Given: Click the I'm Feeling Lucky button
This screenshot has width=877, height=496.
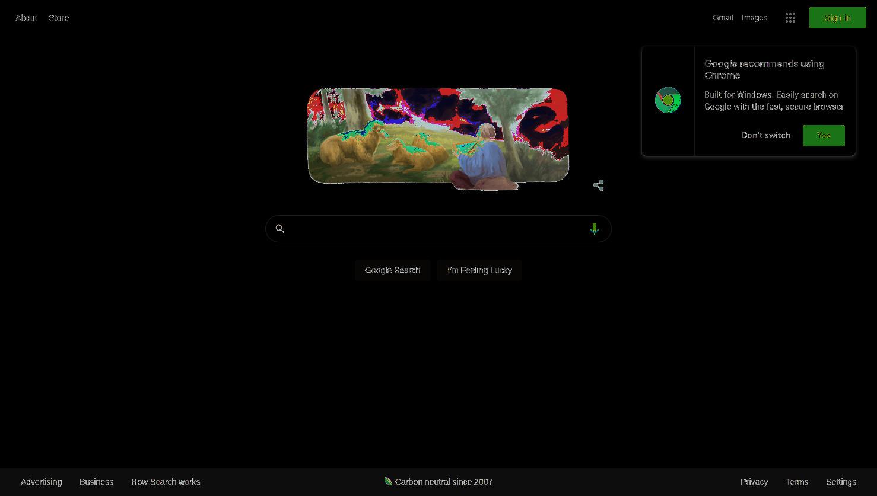Looking at the screenshot, I should point(479,270).
